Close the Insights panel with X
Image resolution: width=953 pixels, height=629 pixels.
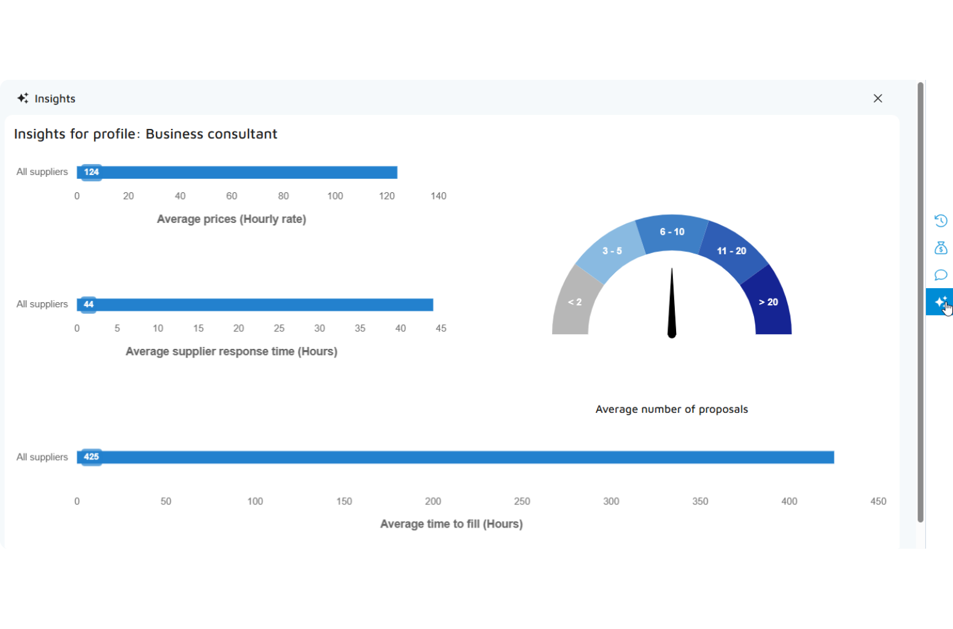(x=877, y=98)
